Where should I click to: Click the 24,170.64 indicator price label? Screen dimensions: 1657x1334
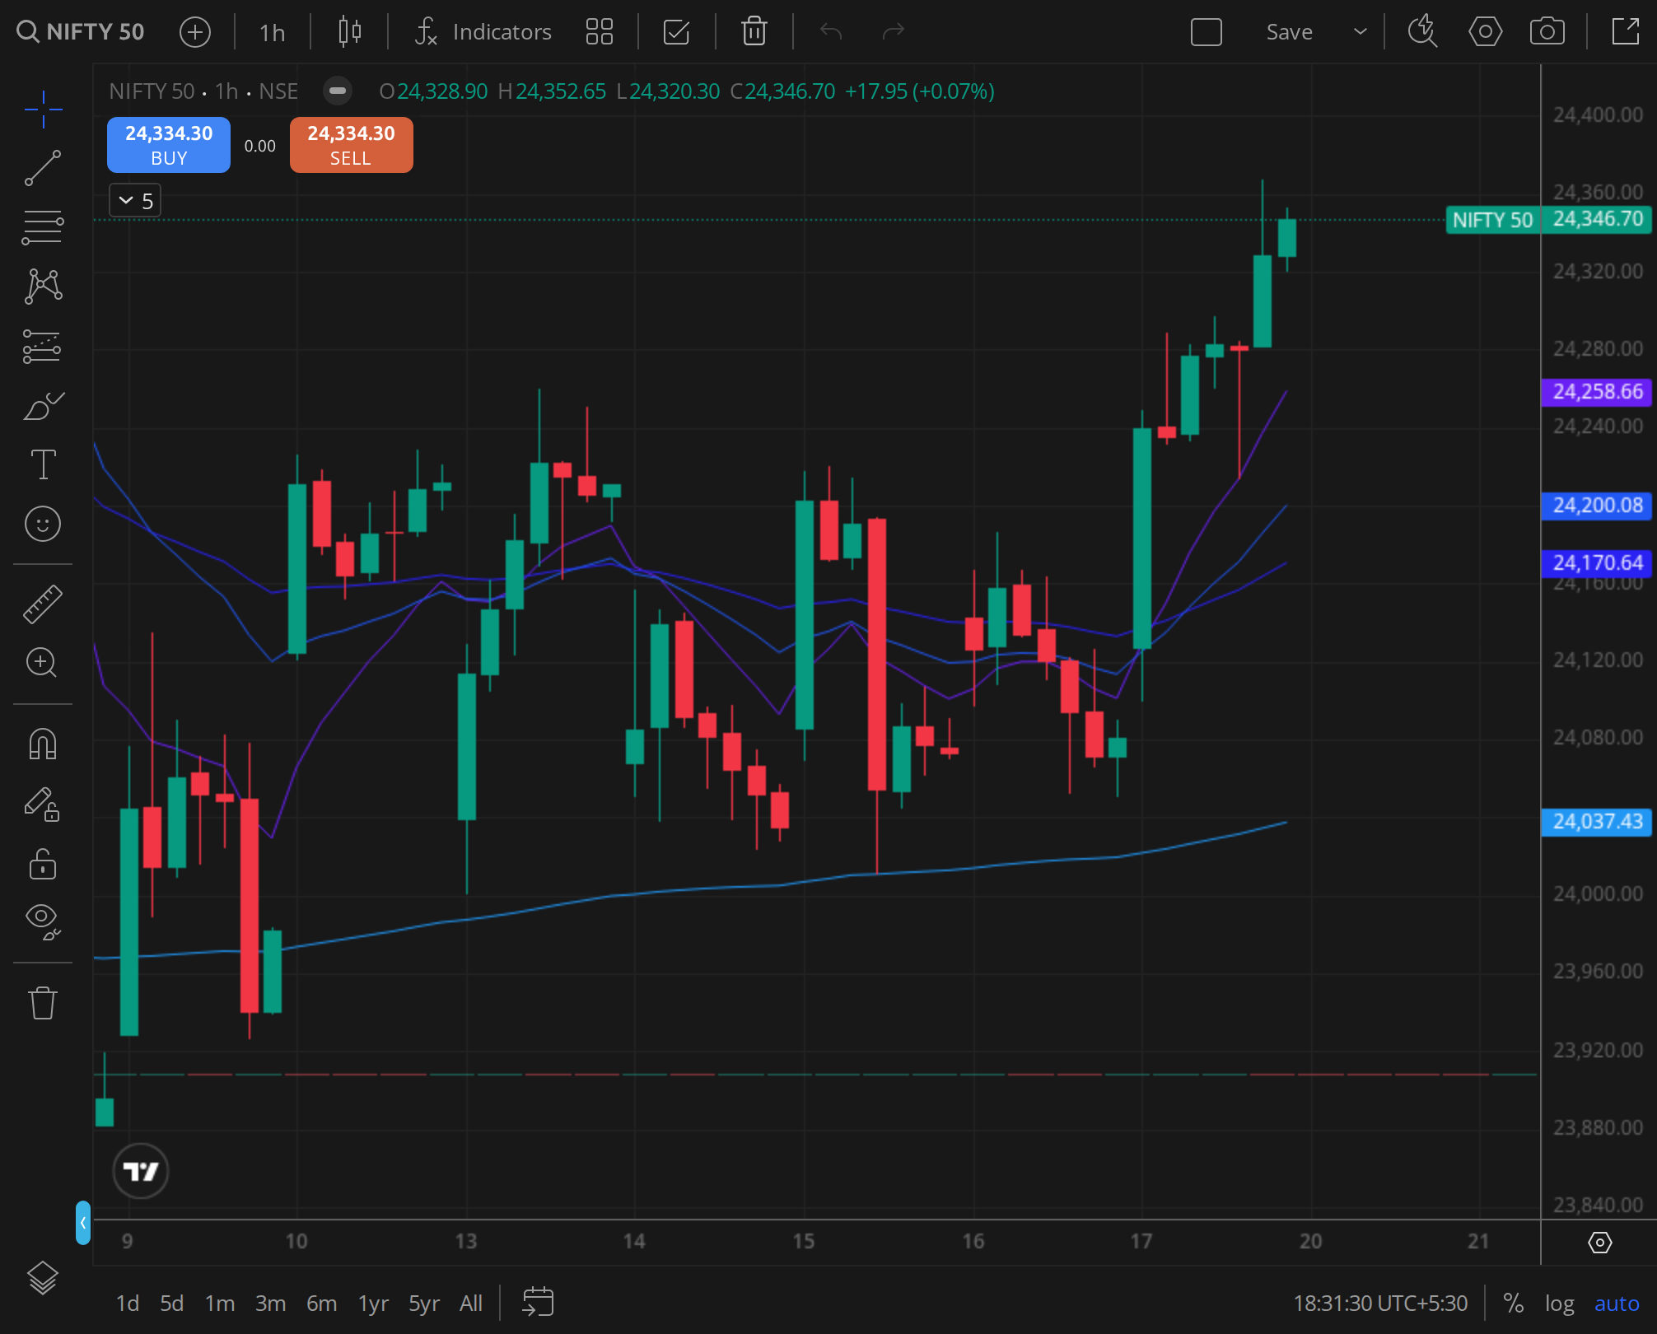(1597, 563)
